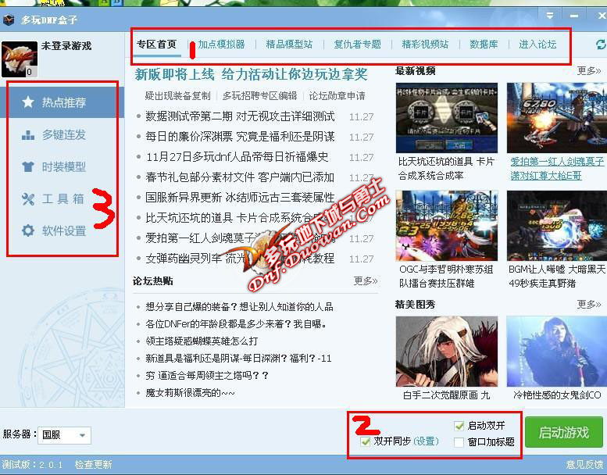Click 意见反馈 in the status bar
The width and height of the screenshot is (607, 475).
click(x=585, y=464)
